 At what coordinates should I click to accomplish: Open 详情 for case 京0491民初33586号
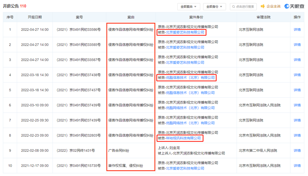pos(297,29)
